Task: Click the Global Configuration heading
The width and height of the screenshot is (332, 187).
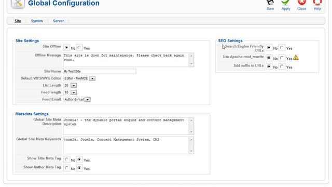Action: 64,3
